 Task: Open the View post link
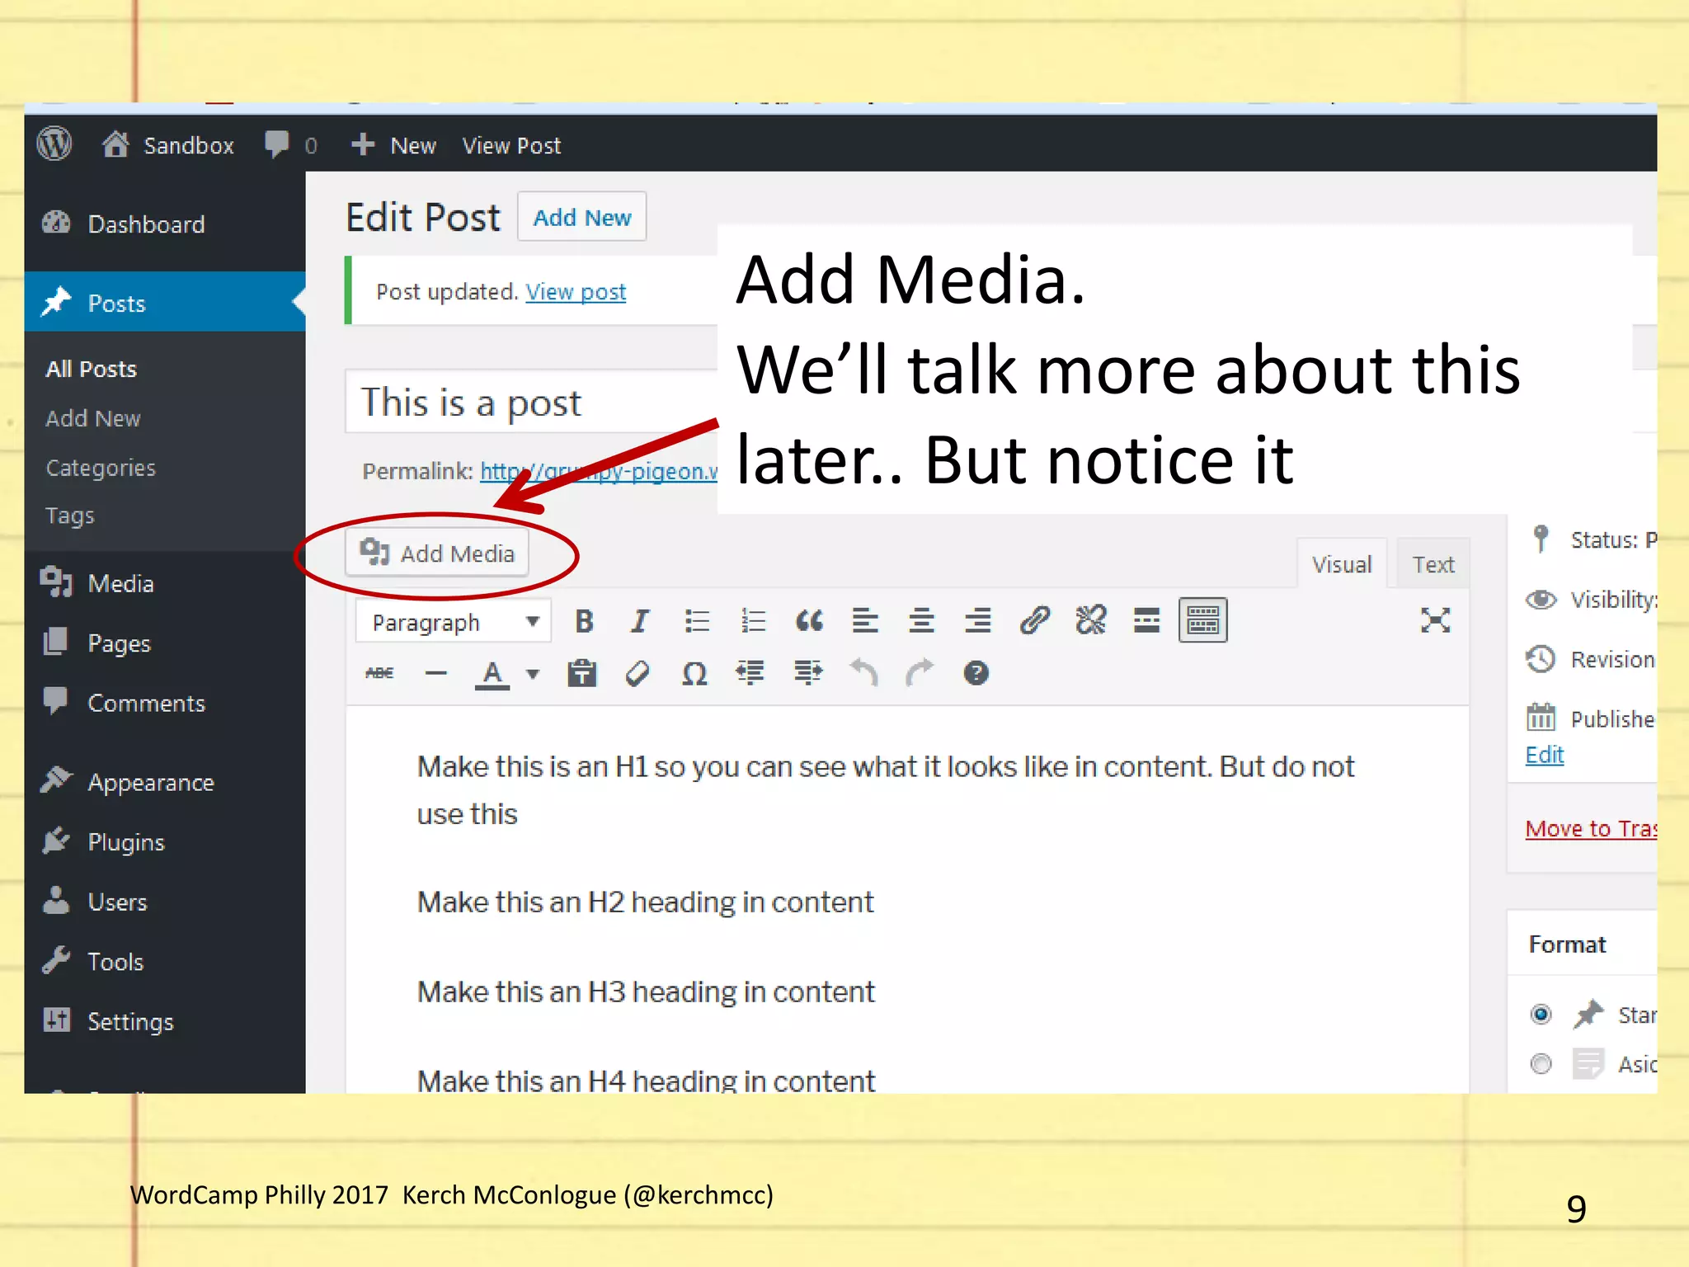pyautogui.click(x=576, y=292)
